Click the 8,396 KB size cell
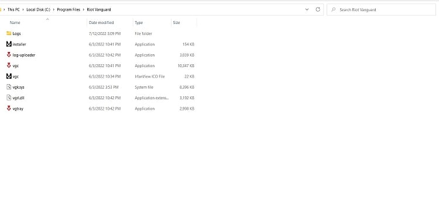 click(x=187, y=87)
